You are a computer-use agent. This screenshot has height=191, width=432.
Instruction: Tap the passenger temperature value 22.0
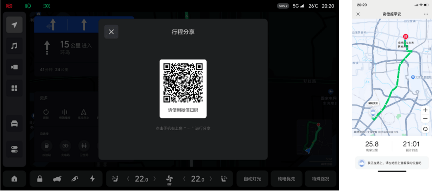coord(197,179)
